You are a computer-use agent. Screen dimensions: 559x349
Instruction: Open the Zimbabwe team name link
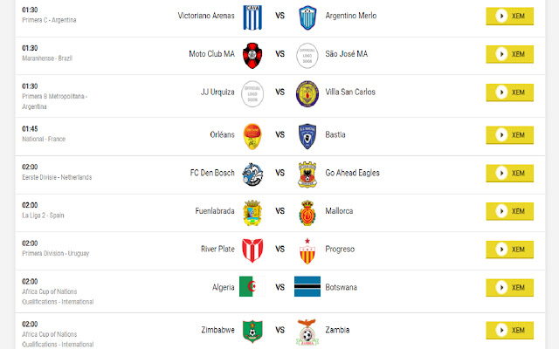coord(217,330)
